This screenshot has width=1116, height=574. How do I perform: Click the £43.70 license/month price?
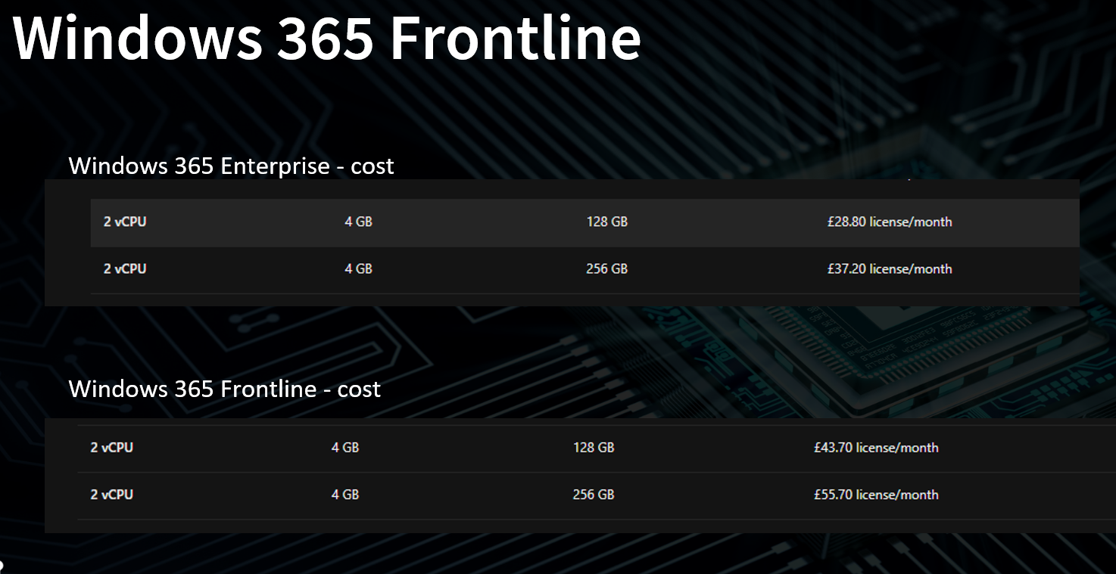[876, 448]
